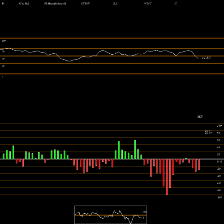
Task: Click the "SI MunafaSutraR" header label
Action: 55,4
